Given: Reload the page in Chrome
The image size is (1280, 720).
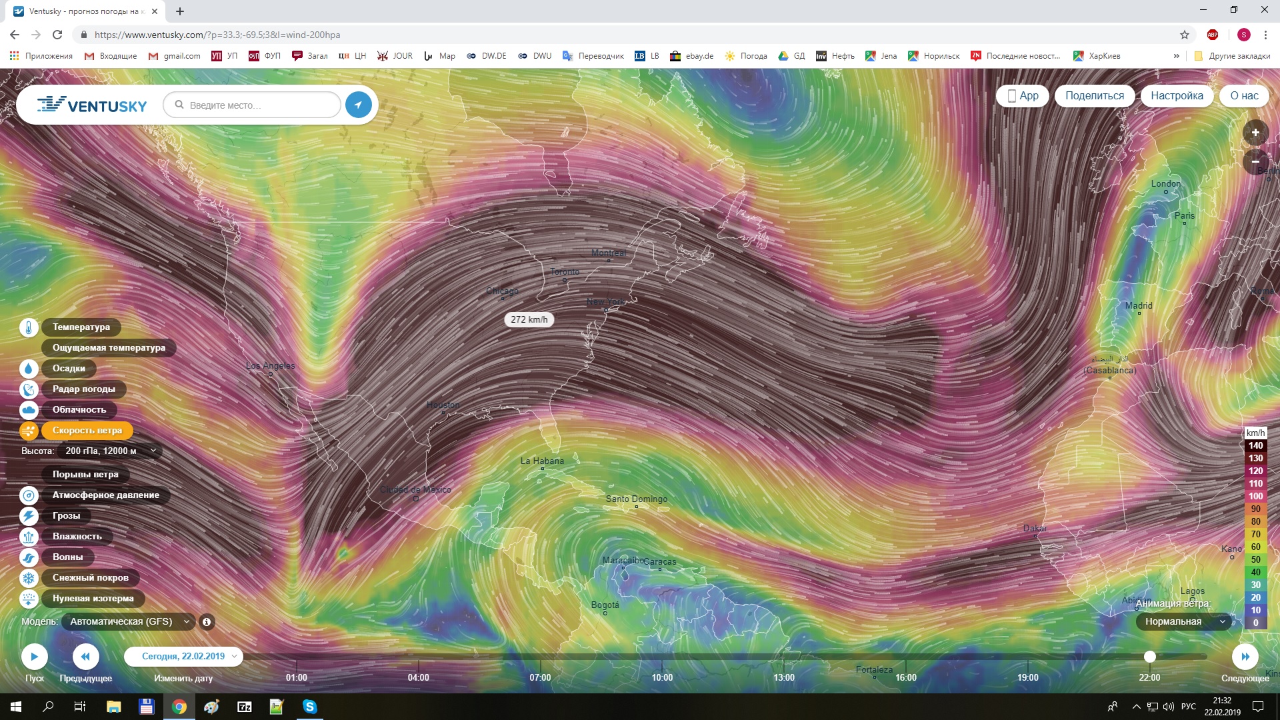Looking at the screenshot, I should coord(57,35).
